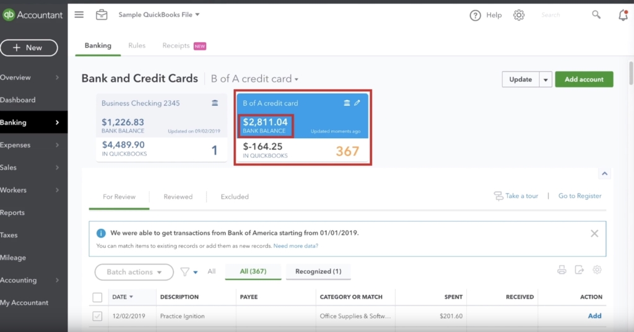Click the page vertical scrollbar
The image size is (634, 332).
[631, 73]
